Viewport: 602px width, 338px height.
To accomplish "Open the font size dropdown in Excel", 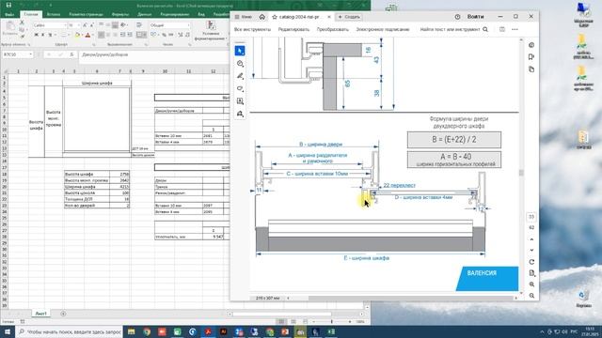I will tap(78, 25).
